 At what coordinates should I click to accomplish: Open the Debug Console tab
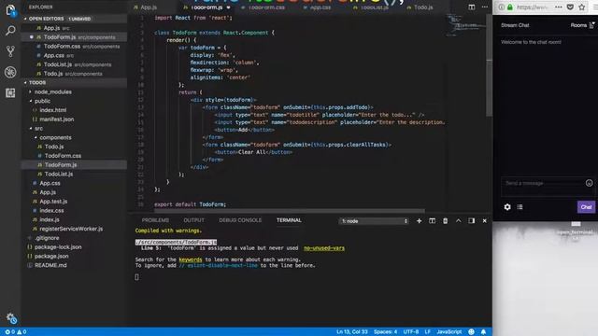tap(240, 220)
